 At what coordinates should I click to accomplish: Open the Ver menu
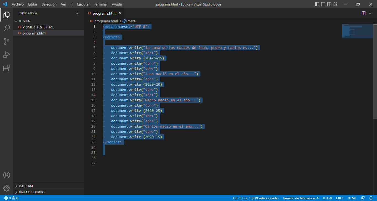(63, 4)
